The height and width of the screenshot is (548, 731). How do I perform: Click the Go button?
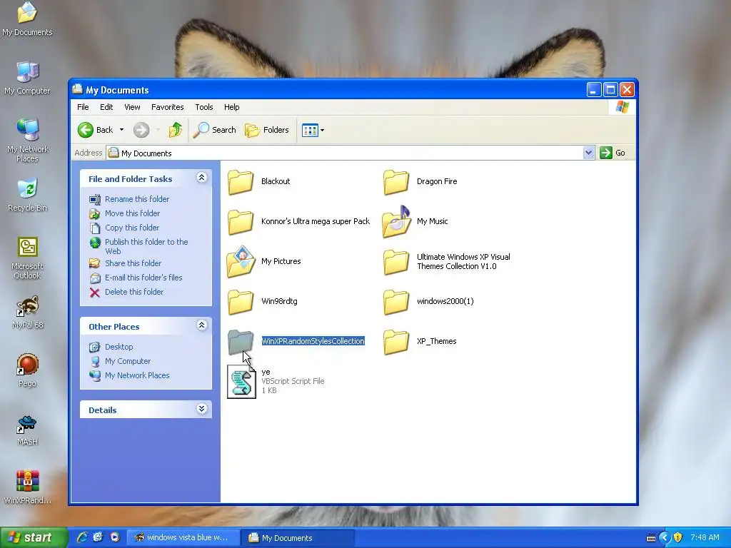click(x=612, y=153)
